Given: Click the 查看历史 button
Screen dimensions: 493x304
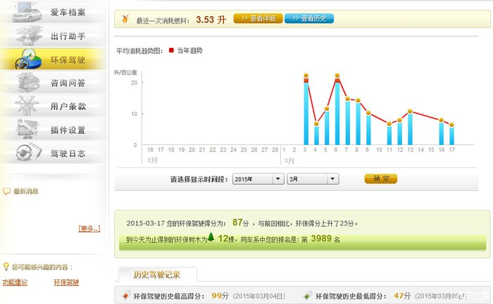Looking at the screenshot, I should point(309,19).
